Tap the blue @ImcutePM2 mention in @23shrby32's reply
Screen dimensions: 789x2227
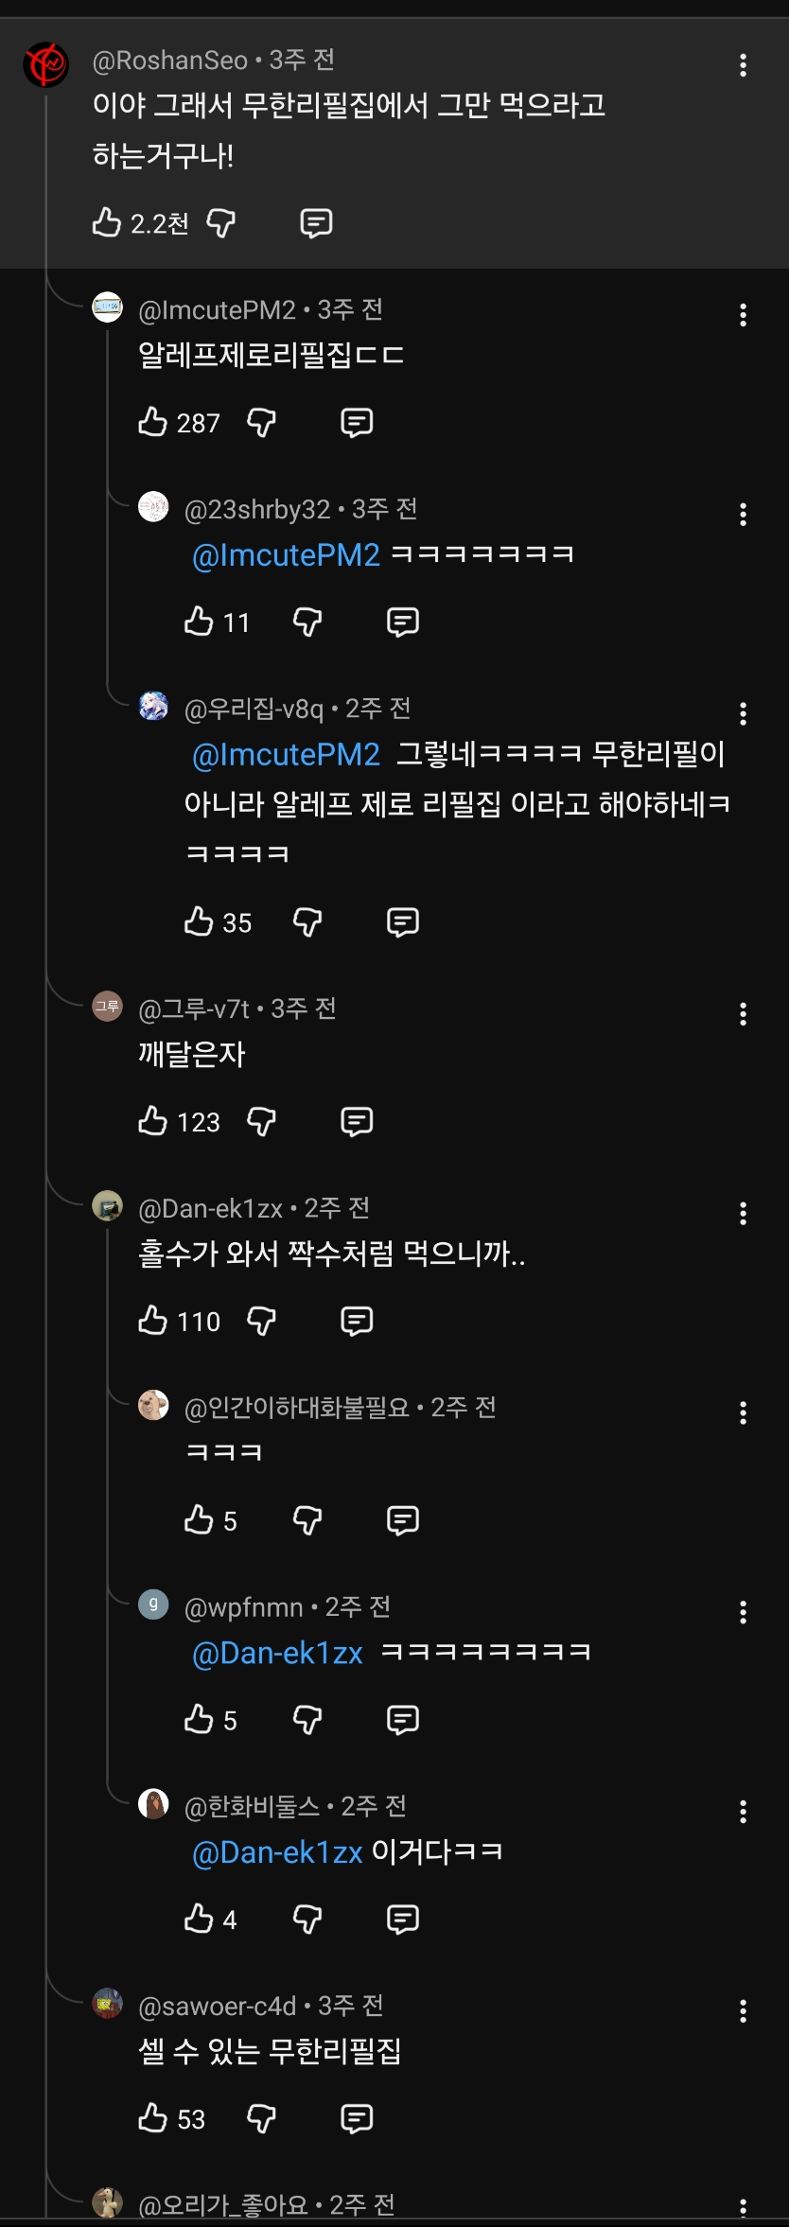pyautogui.click(x=286, y=555)
